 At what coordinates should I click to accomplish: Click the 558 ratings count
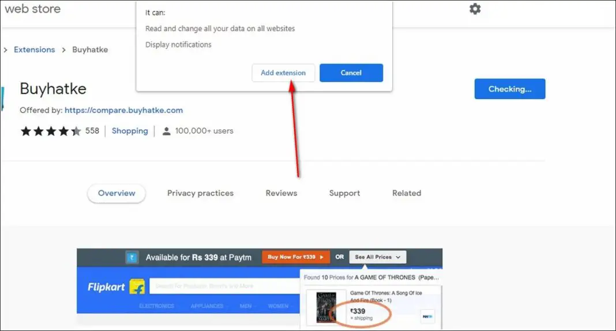[92, 131]
